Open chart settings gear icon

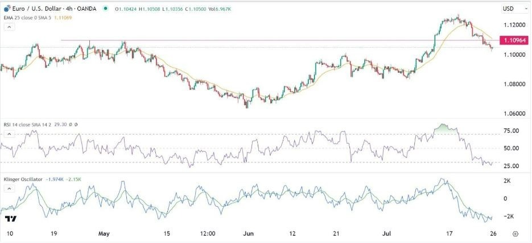click(x=515, y=233)
